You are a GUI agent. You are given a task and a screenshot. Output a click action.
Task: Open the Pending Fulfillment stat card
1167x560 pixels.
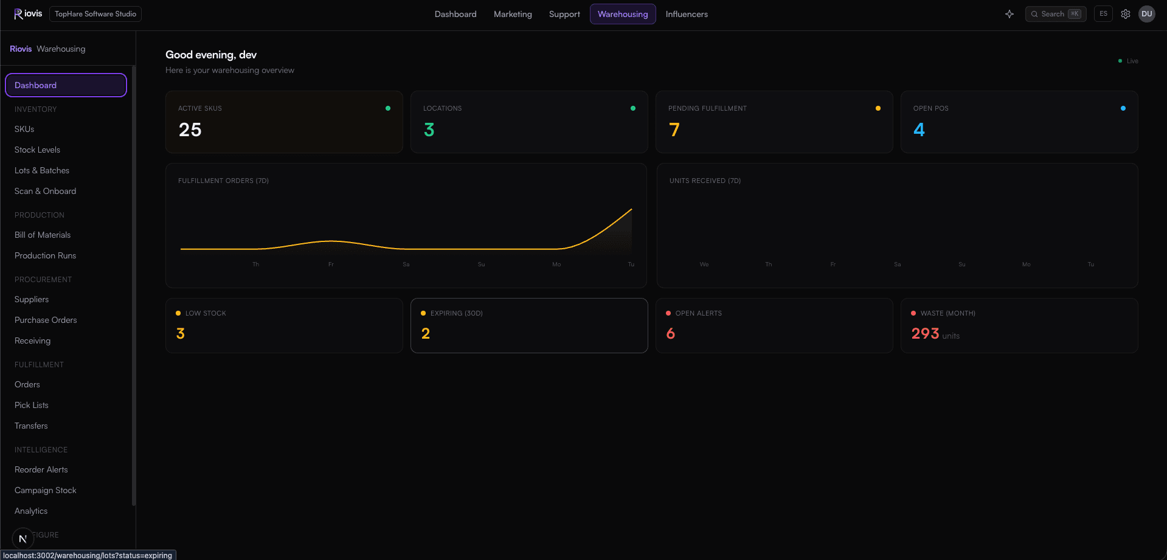(x=774, y=122)
